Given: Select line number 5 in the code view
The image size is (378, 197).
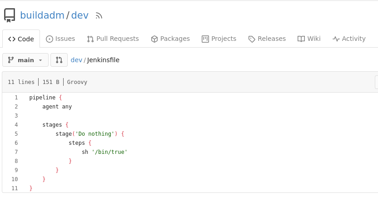Looking at the screenshot, I should [16, 134].
